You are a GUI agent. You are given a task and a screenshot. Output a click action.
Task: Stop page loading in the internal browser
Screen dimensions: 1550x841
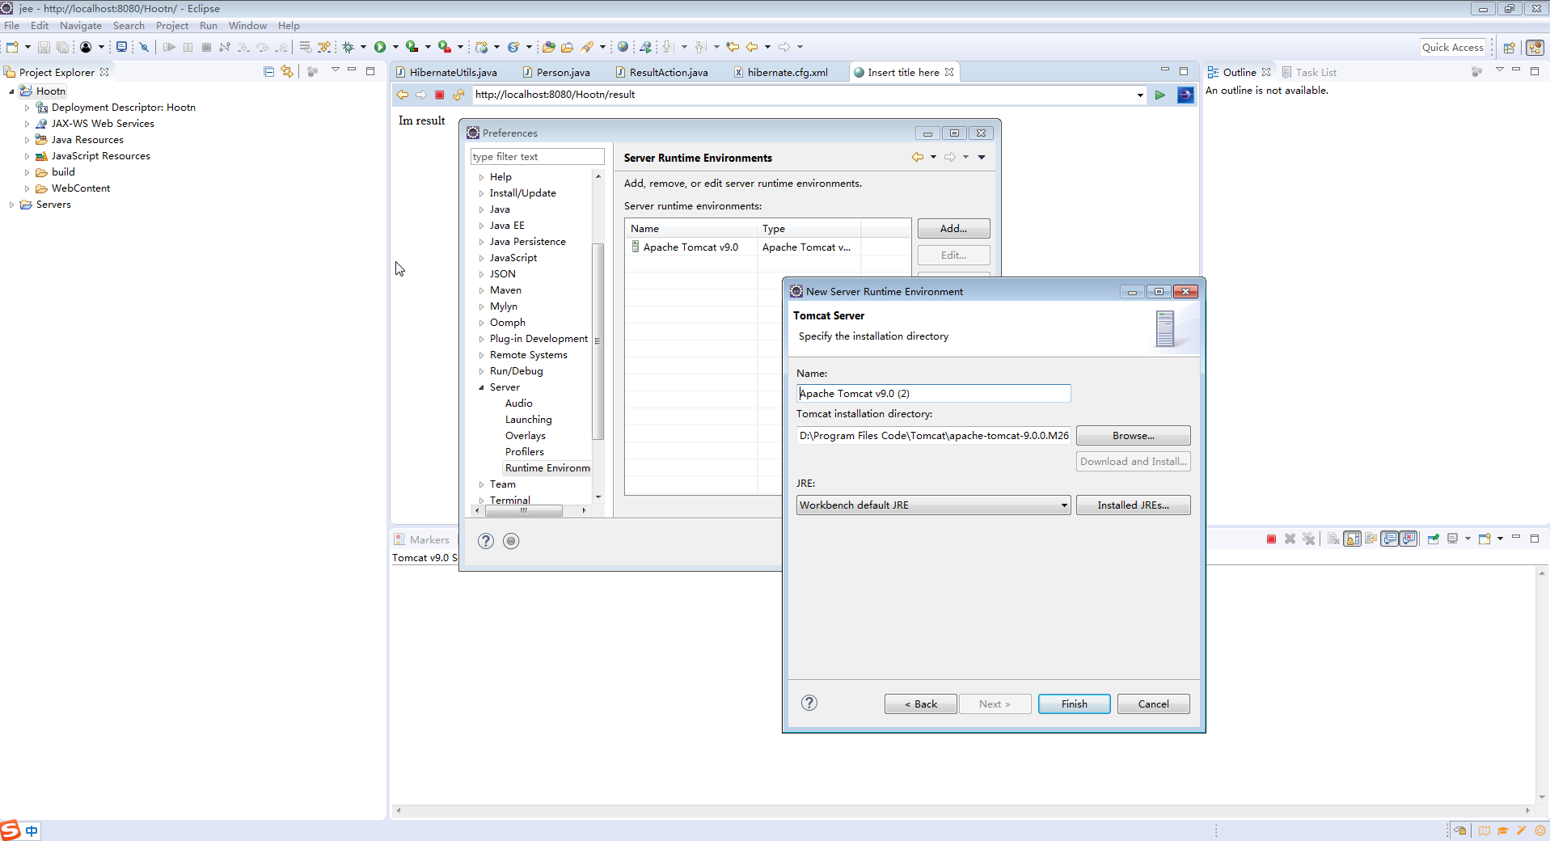440,95
